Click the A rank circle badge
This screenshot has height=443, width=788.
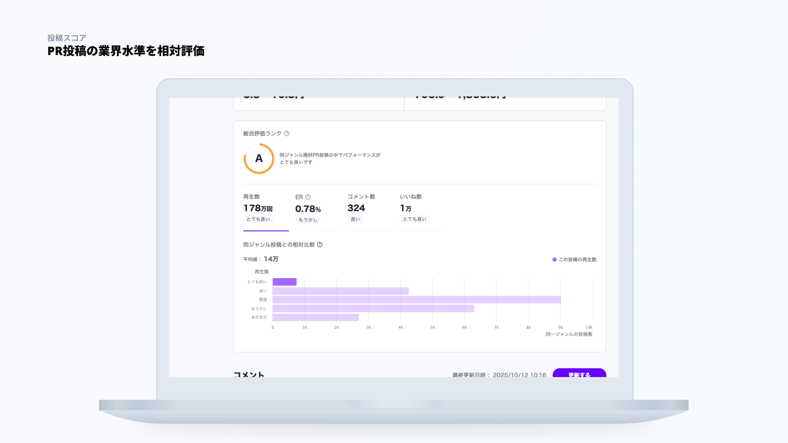click(259, 158)
